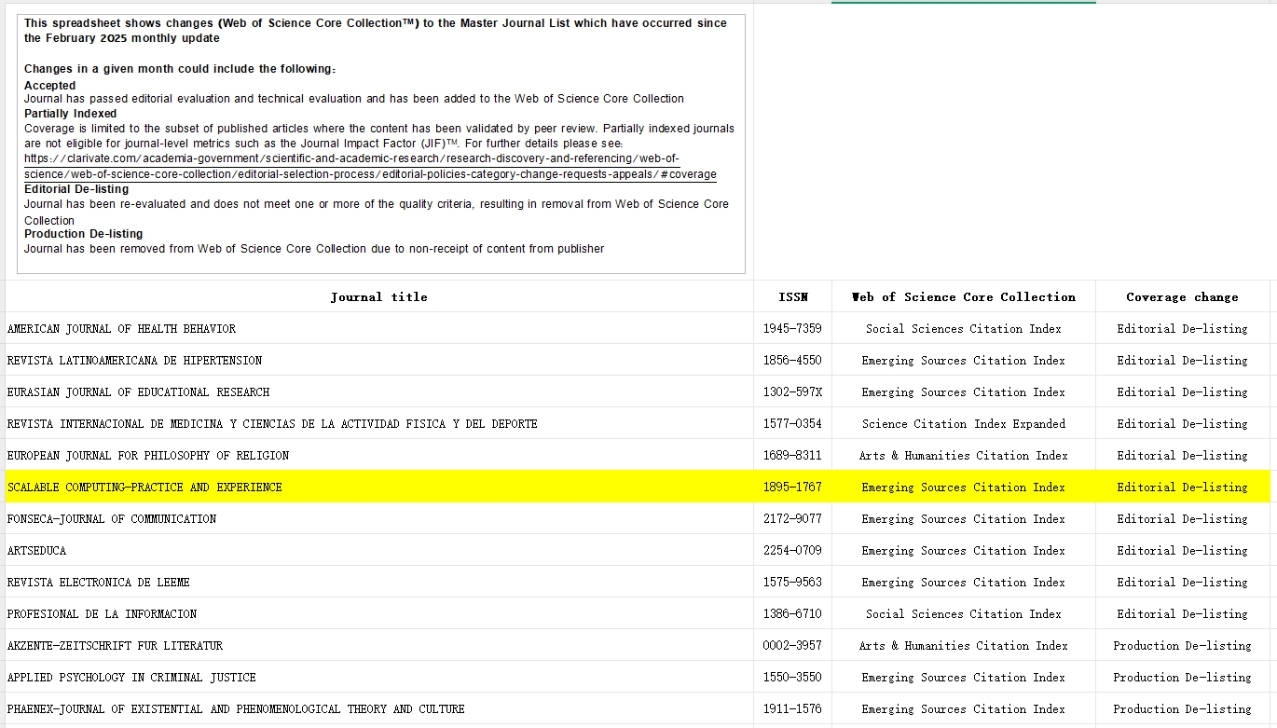Screen dimensions: 1277x728
Task: Select the highlighted Scalable Computing-Practice and Experience cell
Action: click(x=379, y=487)
